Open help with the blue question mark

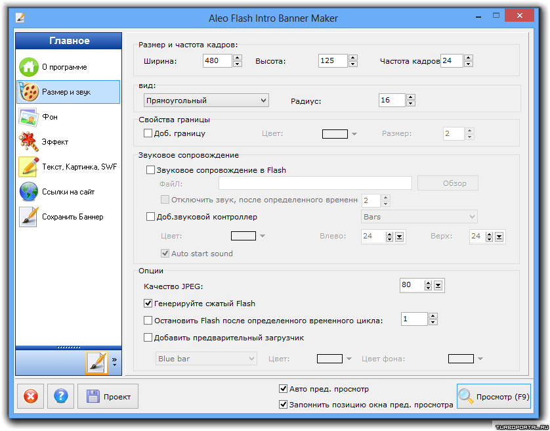[60, 397]
